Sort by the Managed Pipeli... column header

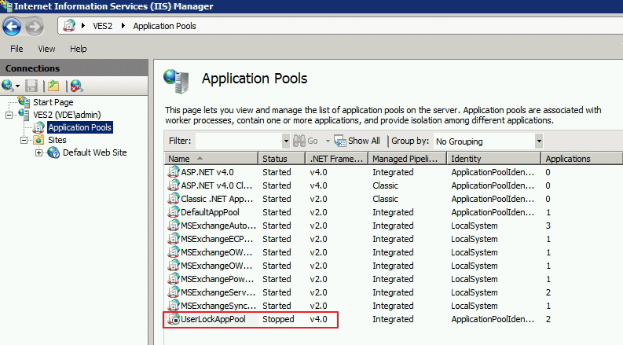click(408, 159)
